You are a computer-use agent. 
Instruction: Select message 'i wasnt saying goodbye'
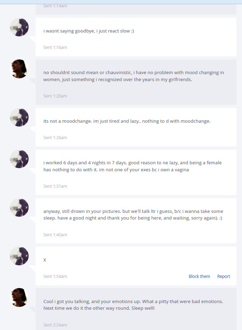pyautogui.click(x=88, y=31)
